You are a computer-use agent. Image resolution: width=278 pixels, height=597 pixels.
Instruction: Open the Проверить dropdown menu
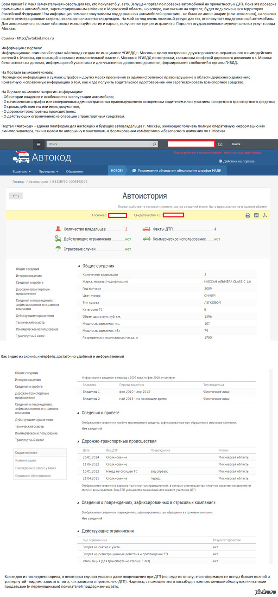49,171
